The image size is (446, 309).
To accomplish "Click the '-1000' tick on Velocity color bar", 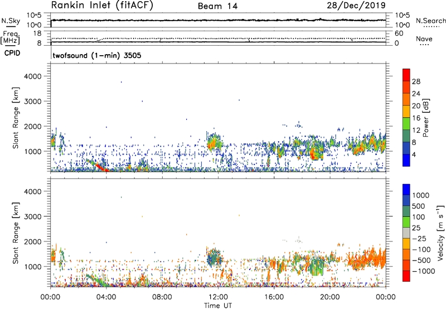I will pyautogui.click(x=423, y=271).
